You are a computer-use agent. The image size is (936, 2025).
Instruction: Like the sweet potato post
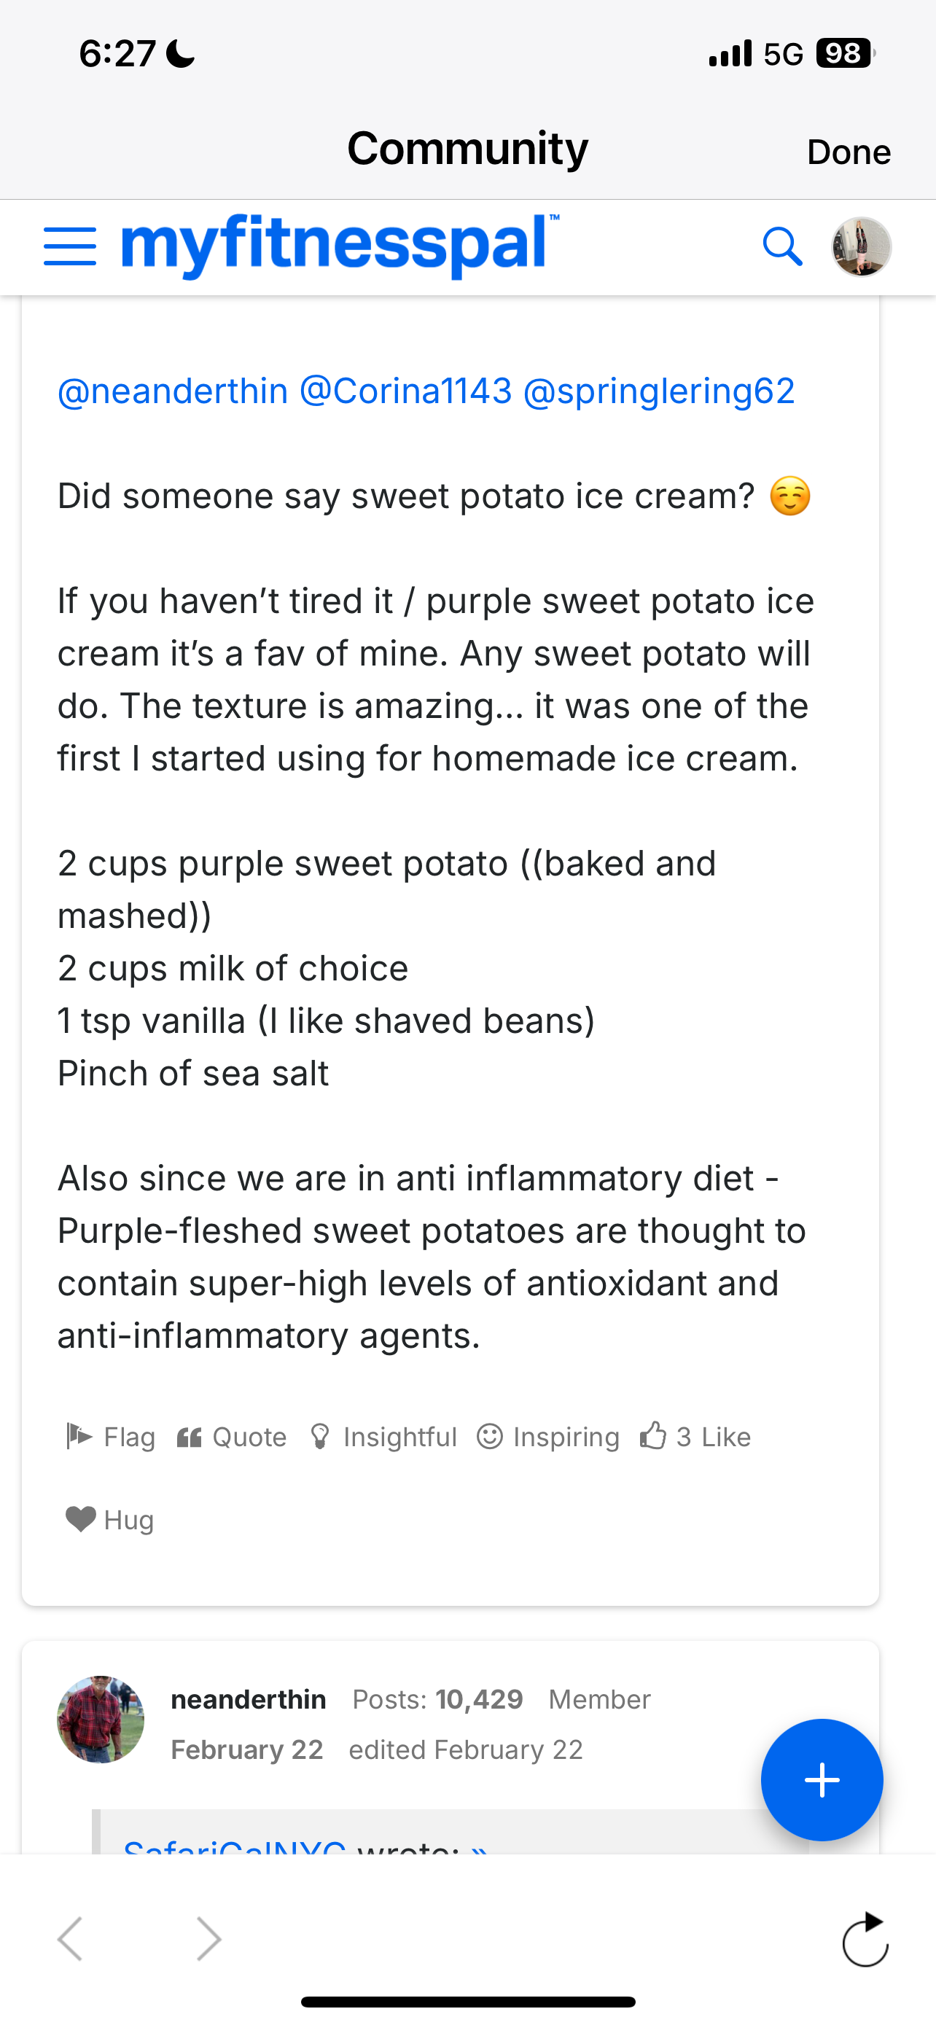pos(695,1437)
